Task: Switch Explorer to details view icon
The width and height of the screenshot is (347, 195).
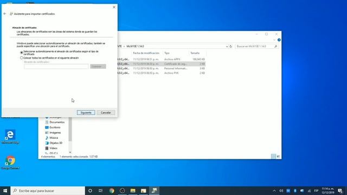Action: click(273, 157)
